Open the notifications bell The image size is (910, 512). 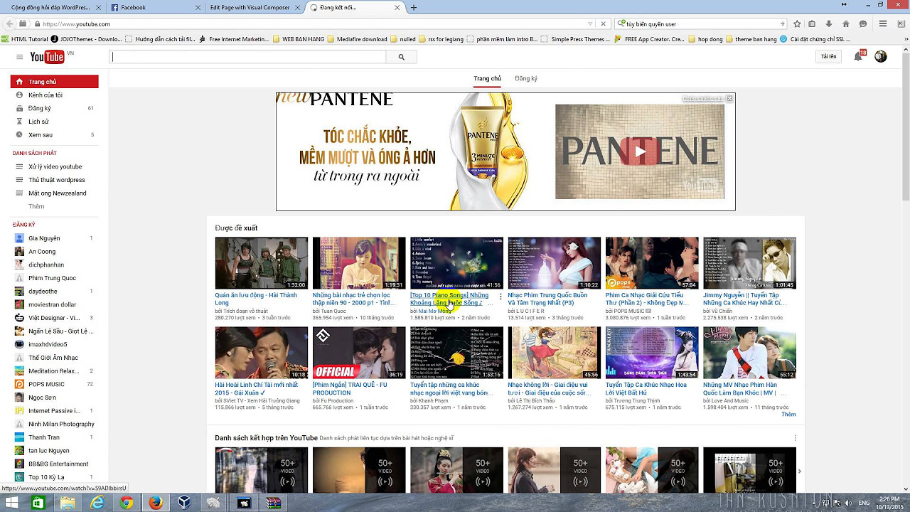click(859, 57)
